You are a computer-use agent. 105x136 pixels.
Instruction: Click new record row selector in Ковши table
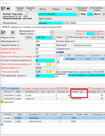(58, 62)
